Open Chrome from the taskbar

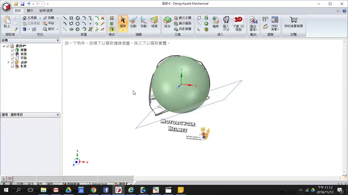[x=93, y=190]
